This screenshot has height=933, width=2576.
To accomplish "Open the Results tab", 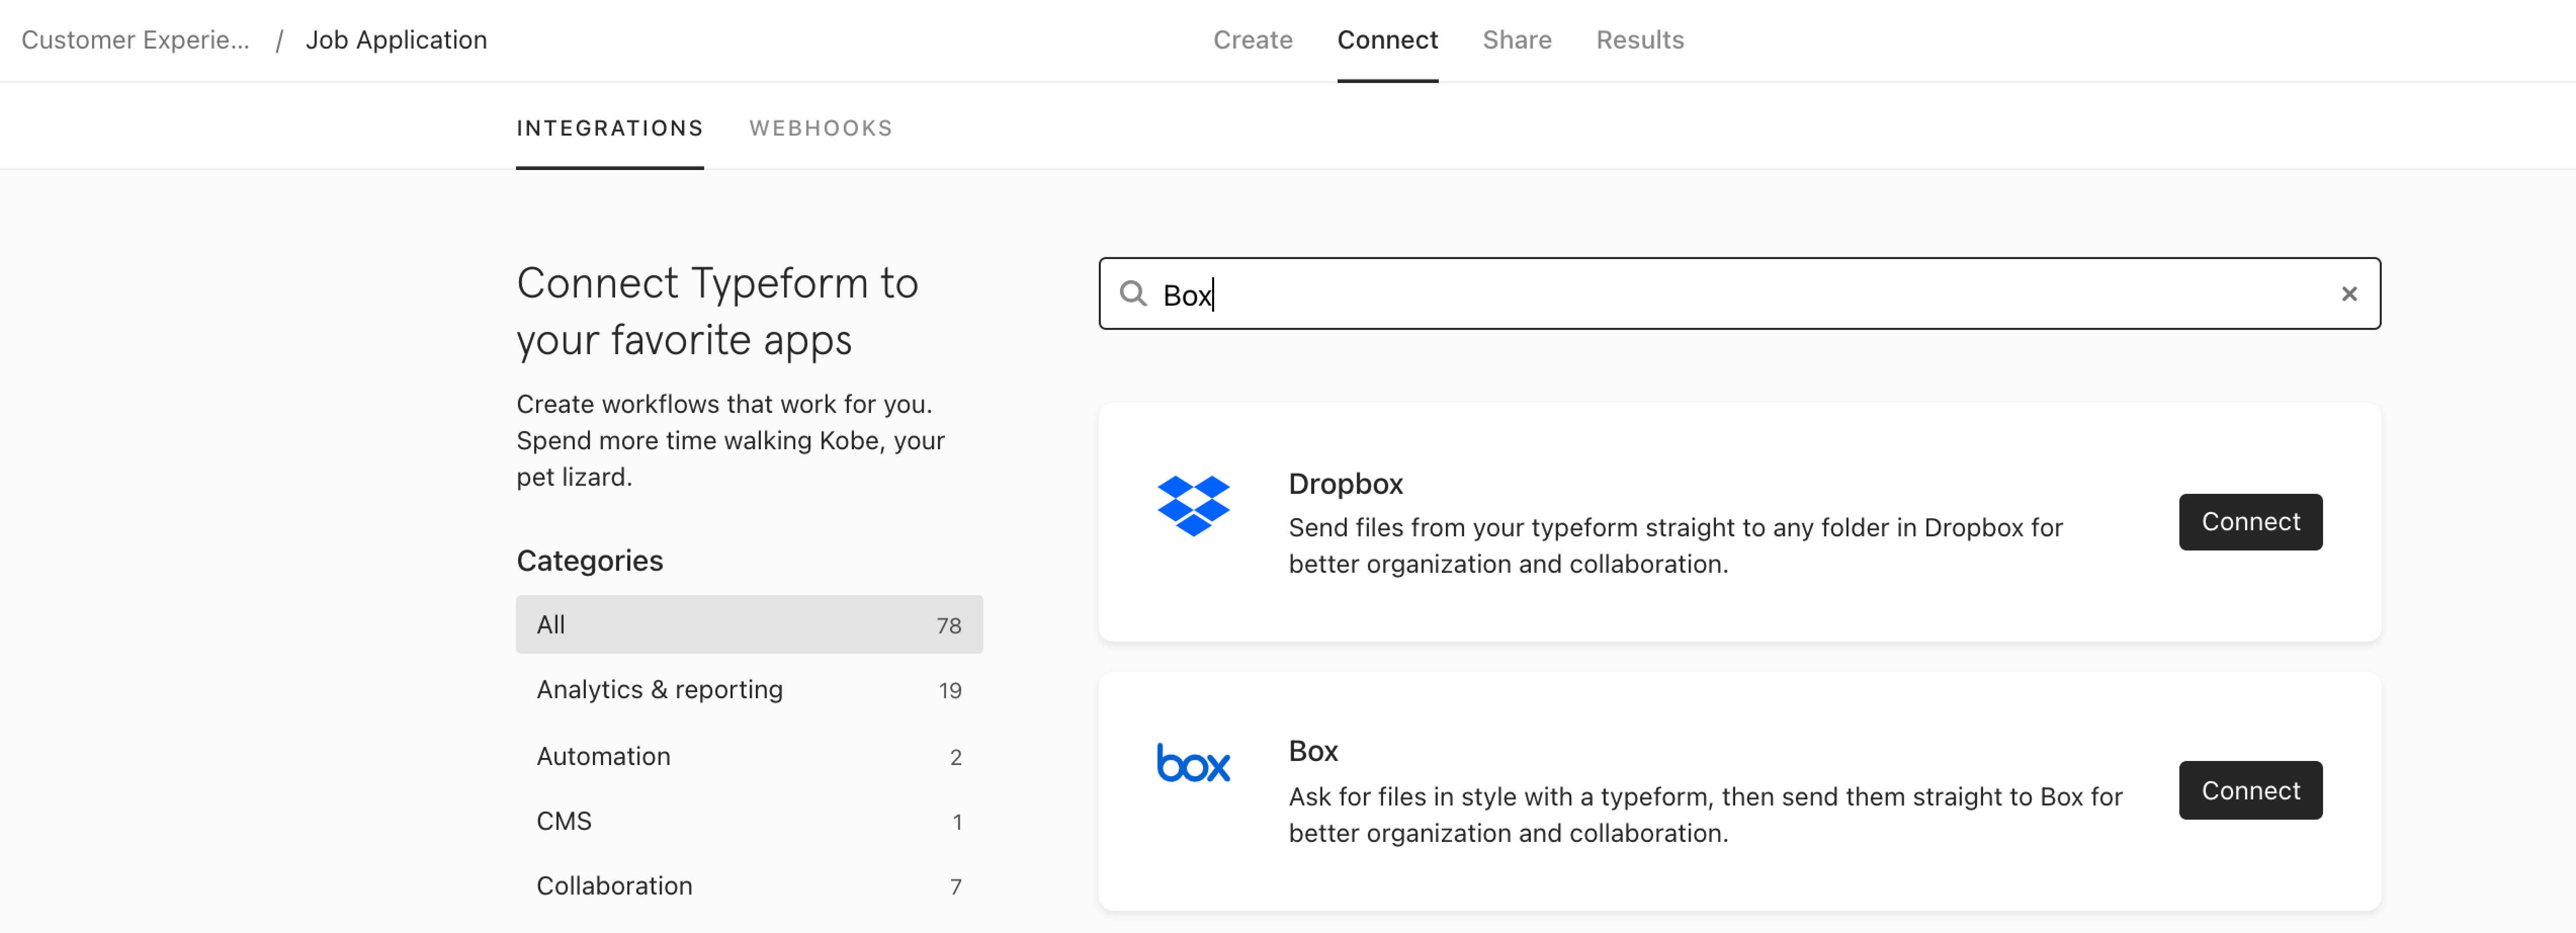I will pyautogui.click(x=1639, y=40).
